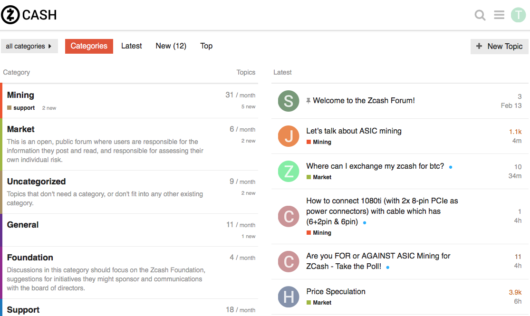Open the Support category heading
530x316 pixels.
[23, 310]
